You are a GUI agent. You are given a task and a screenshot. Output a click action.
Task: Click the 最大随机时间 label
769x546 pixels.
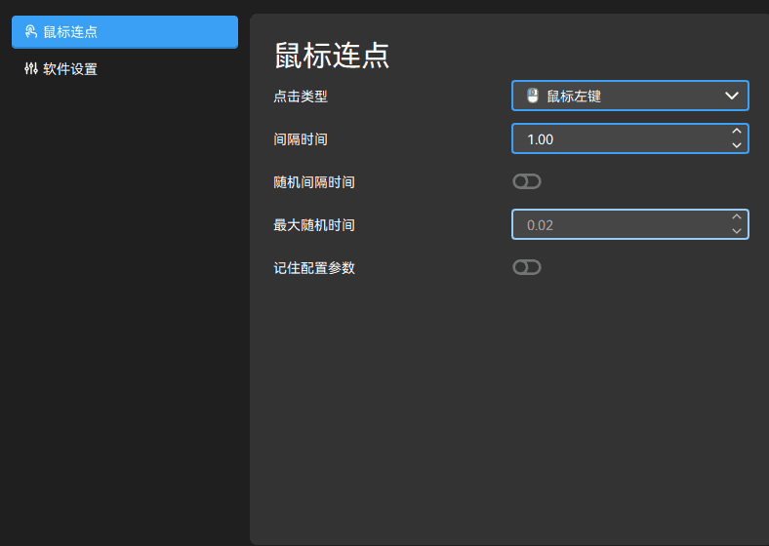pyautogui.click(x=314, y=225)
